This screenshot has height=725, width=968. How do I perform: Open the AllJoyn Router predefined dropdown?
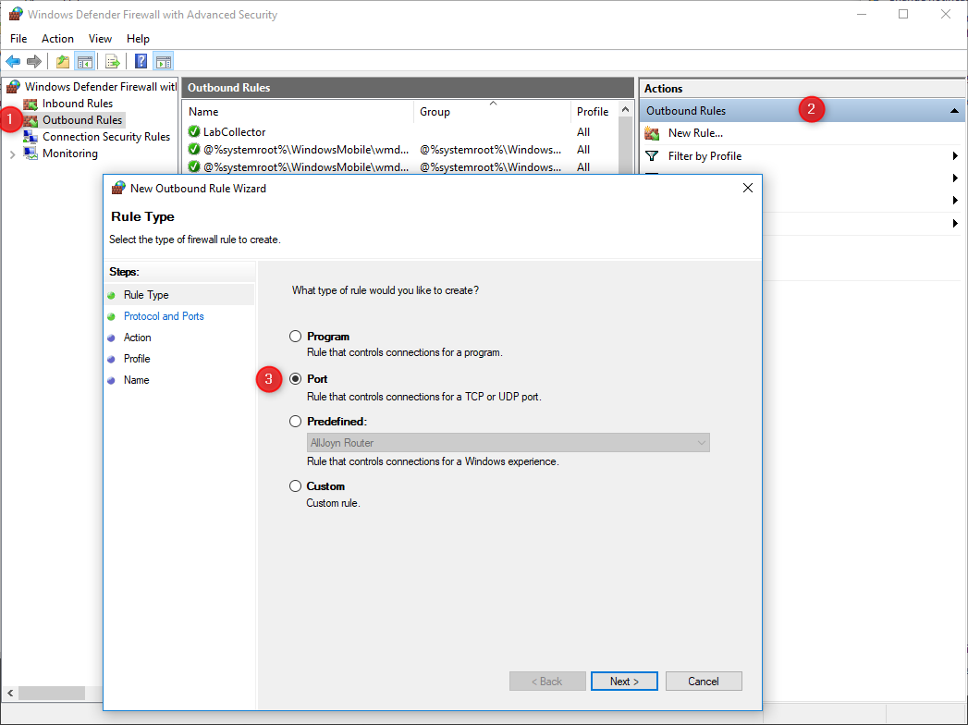coord(509,443)
